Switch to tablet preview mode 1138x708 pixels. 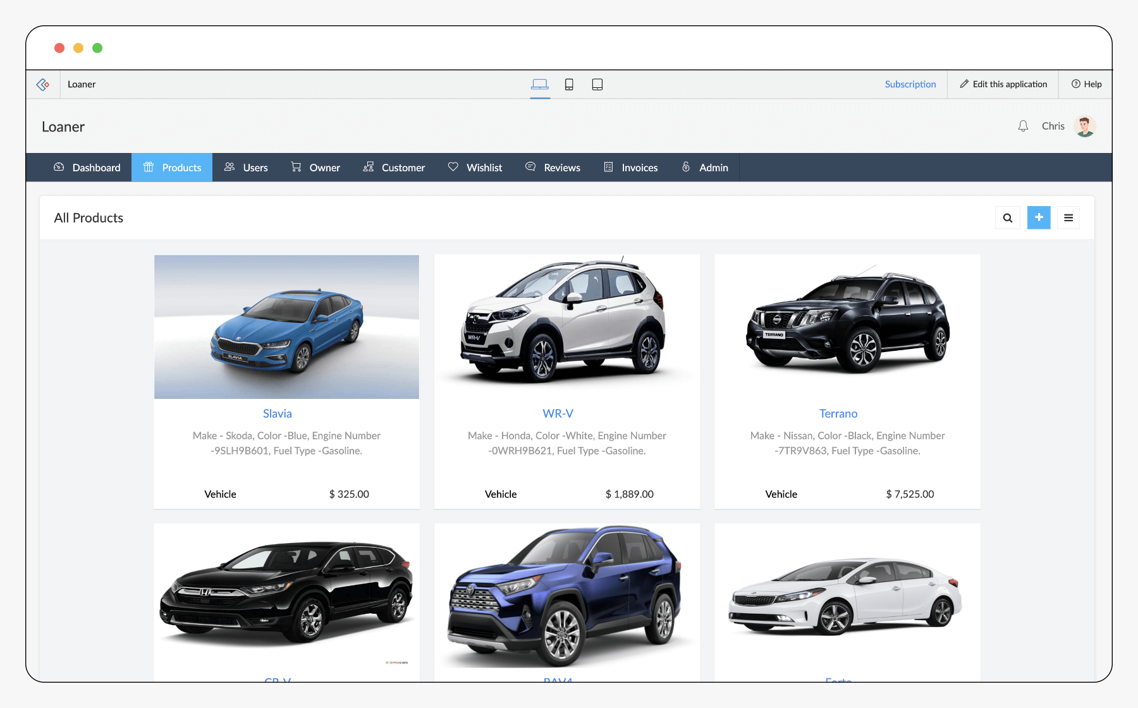pos(597,84)
